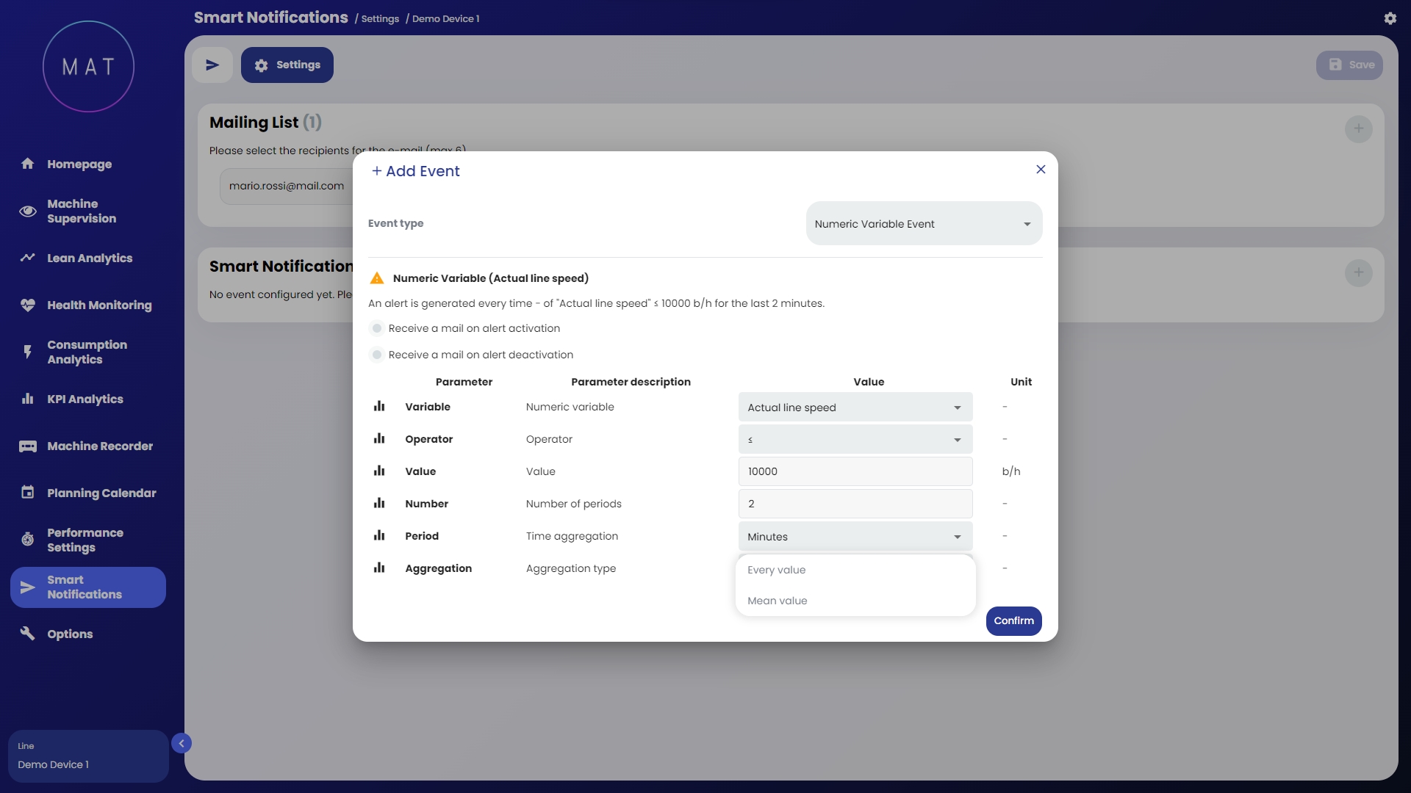Click the gear icon in top-right corner

1390,18
